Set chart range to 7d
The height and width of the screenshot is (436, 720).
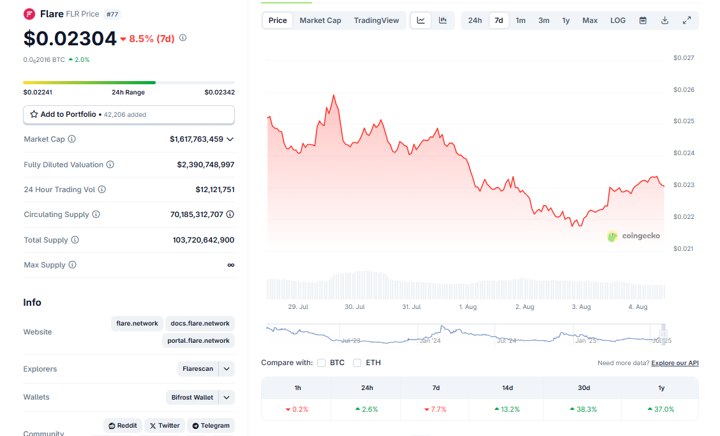point(499,20)
